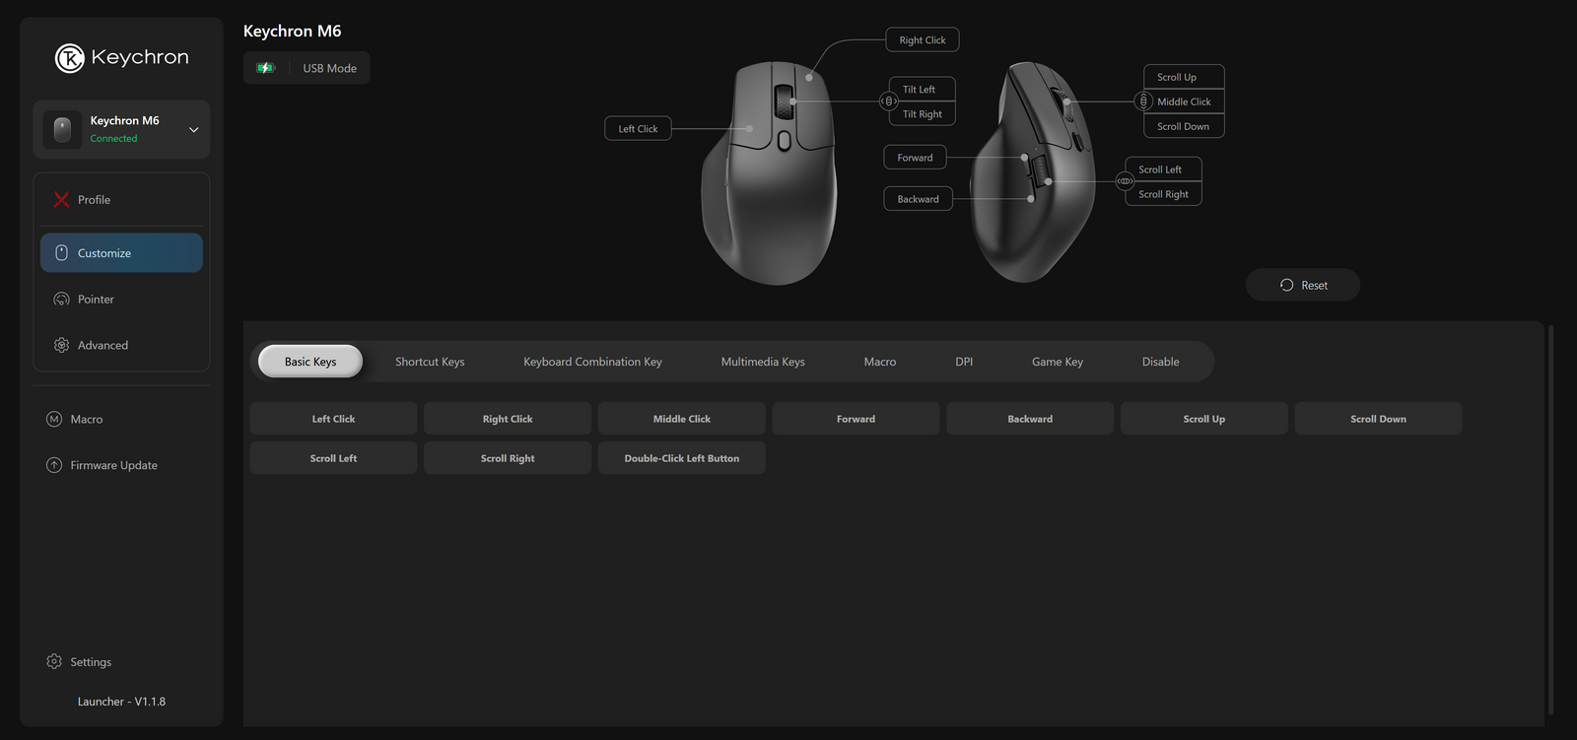This screenshot has width=1577, height=740.
Task: Open the Advanced settings page
Action: 121,346
